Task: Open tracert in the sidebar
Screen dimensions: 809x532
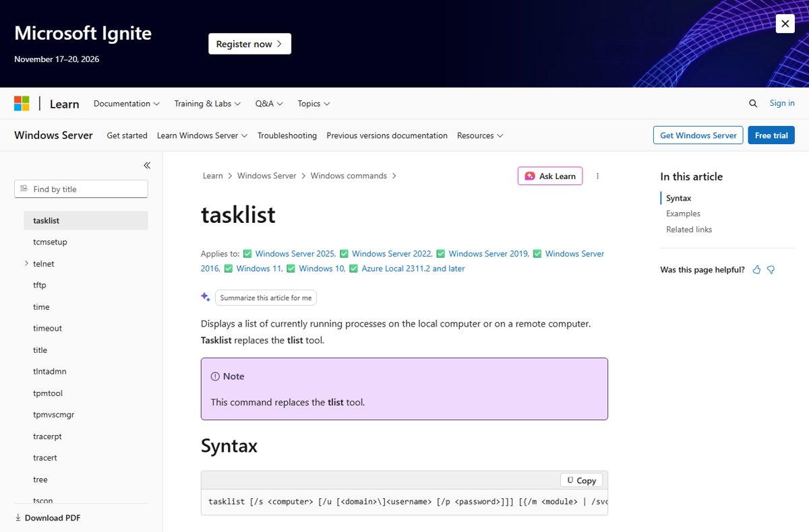Action: point(45,457)
